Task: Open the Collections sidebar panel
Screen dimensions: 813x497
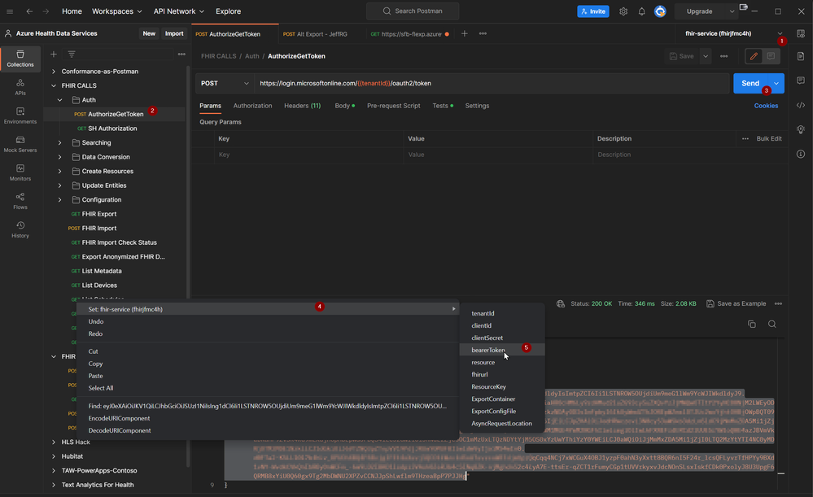Action: click(20, 59)
